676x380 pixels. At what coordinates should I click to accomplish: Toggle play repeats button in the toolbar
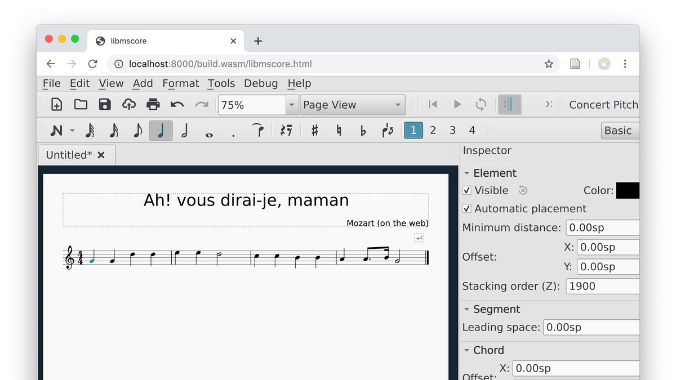[509, 105]
